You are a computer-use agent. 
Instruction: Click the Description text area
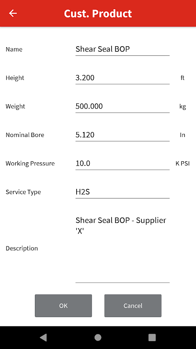122,248
